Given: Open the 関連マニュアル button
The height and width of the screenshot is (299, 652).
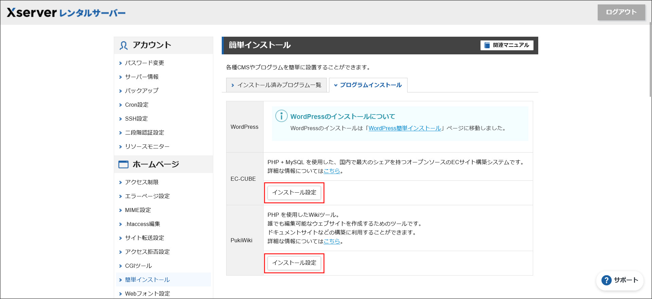Looking at the screenshot, I should coord(507,45).
